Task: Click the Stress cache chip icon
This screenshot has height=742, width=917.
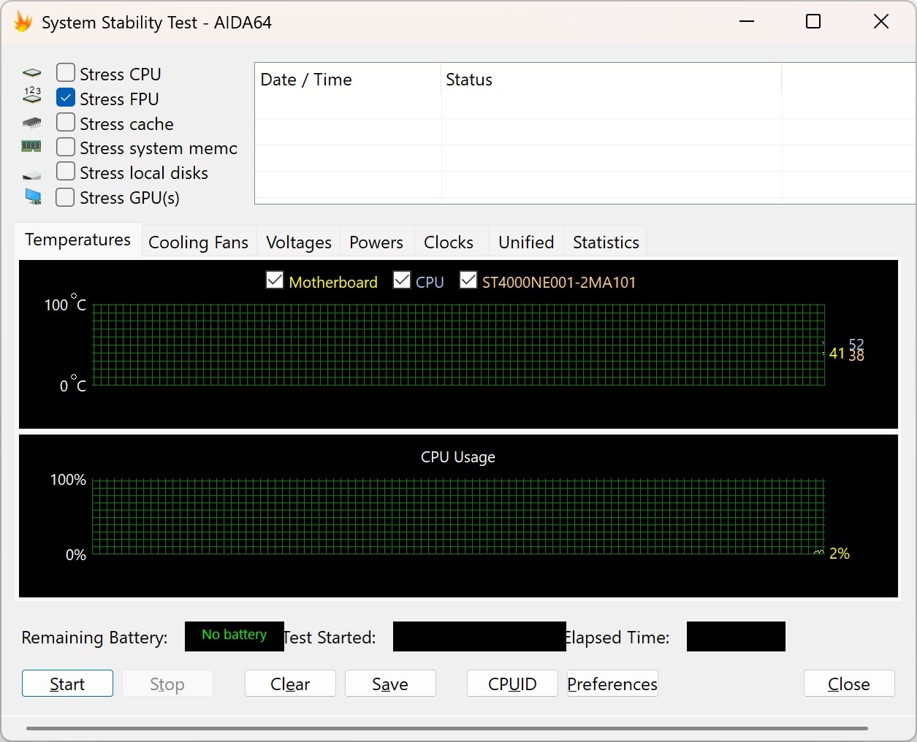Action: point(31,123)
